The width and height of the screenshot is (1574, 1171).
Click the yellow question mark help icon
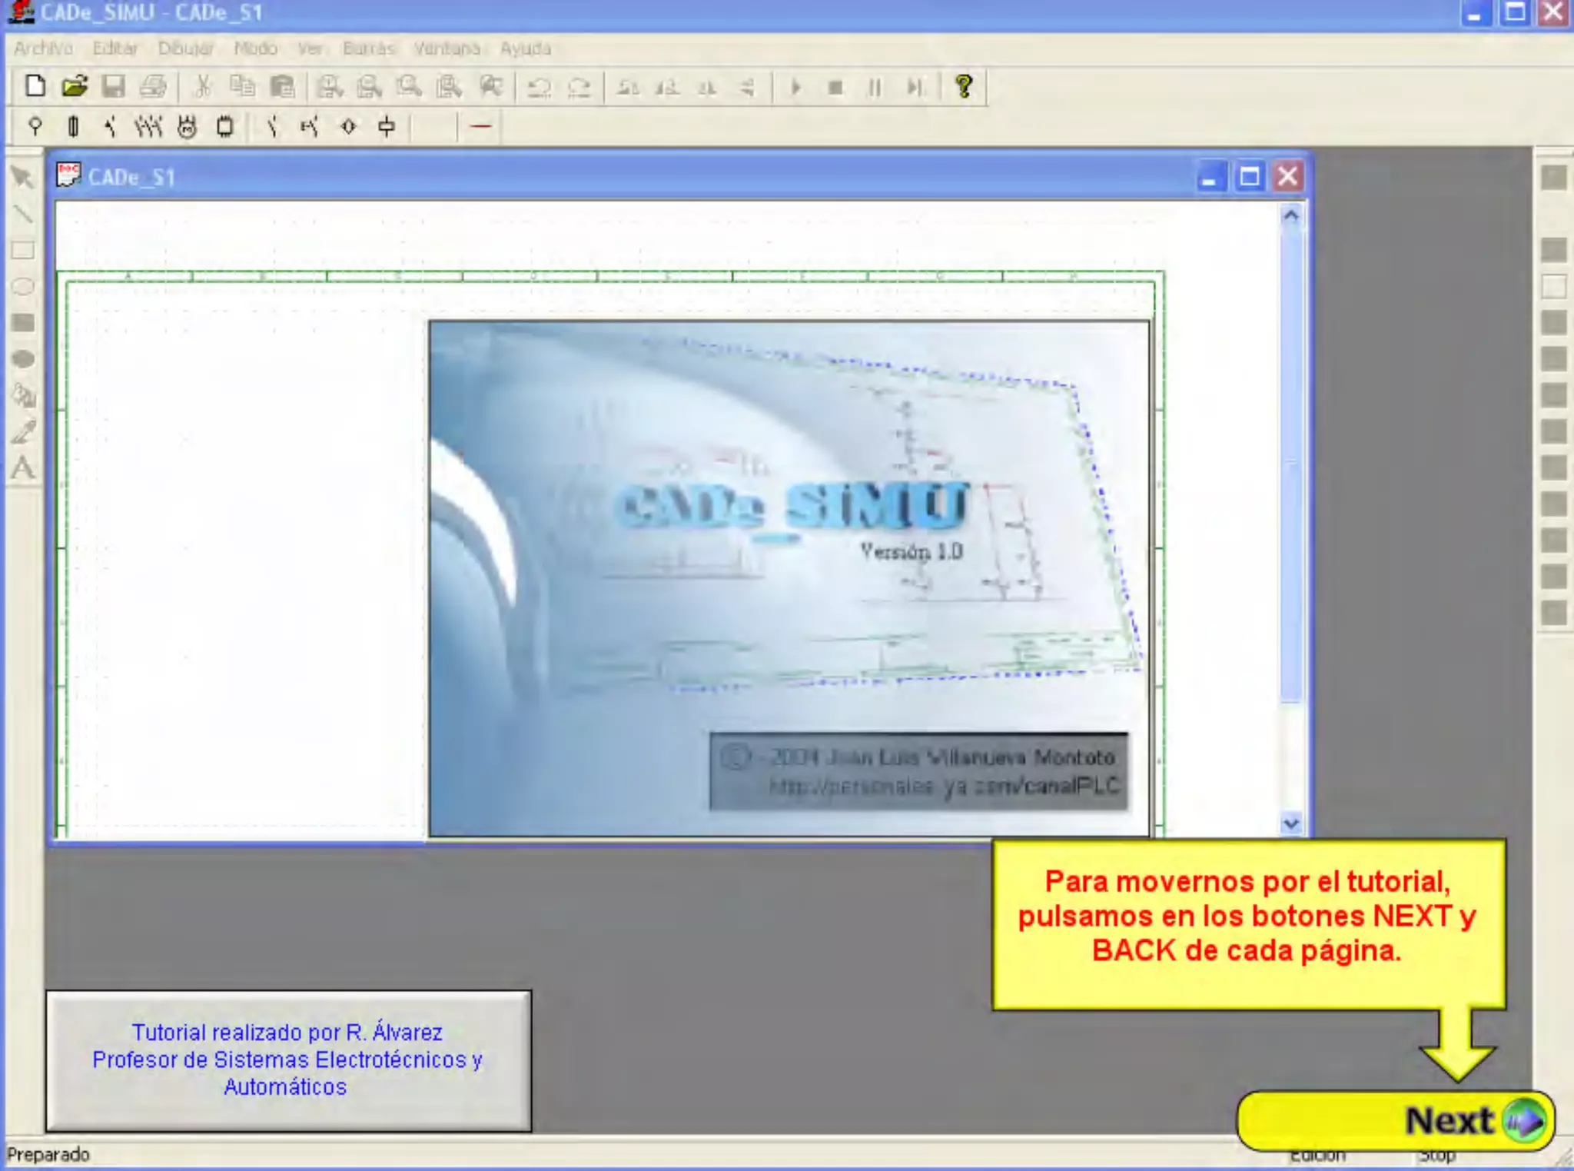click(x=964, y=86)
